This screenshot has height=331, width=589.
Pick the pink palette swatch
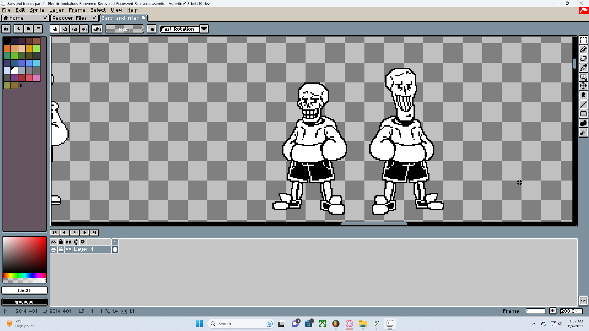click(37, 78)
